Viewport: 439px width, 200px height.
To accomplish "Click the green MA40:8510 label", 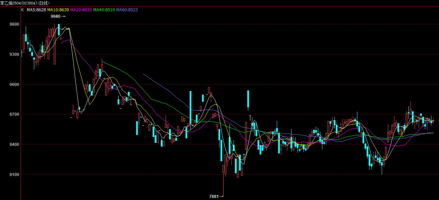I will pyautogui.click(x=104, y=10).
